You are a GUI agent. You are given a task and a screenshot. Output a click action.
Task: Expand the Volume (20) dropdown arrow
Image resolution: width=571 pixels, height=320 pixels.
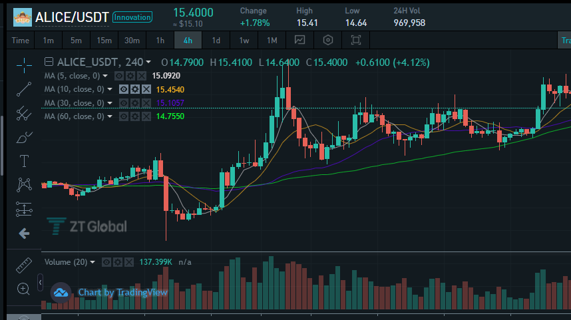93,262
